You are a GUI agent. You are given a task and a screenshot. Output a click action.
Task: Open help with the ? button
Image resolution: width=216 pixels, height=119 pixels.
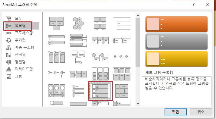pyautogui.click(x=194, y=5)
